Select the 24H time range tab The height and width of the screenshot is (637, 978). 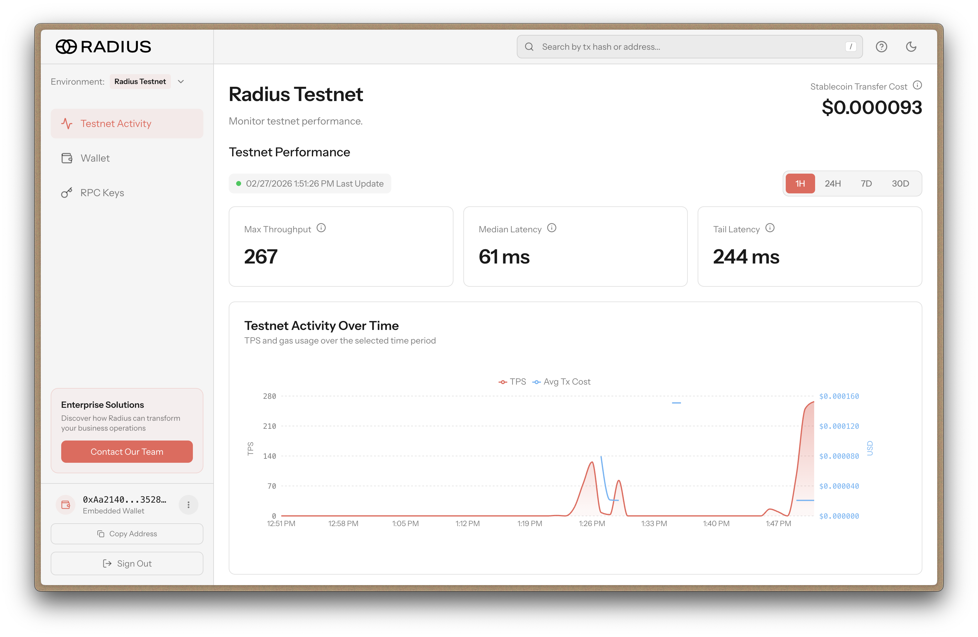[x=832, y=184]
